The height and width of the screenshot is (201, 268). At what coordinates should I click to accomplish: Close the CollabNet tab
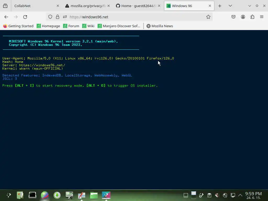(x=58, y=6)
